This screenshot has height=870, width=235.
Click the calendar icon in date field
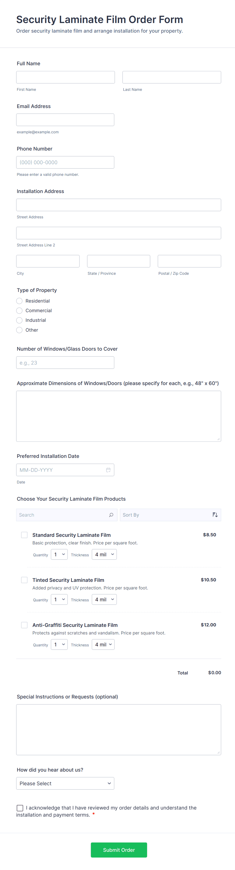[108, 470]
